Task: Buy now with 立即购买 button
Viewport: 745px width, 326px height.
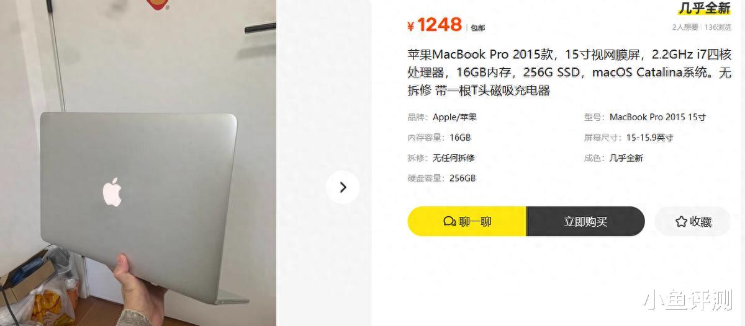Action: coord(585,221)
